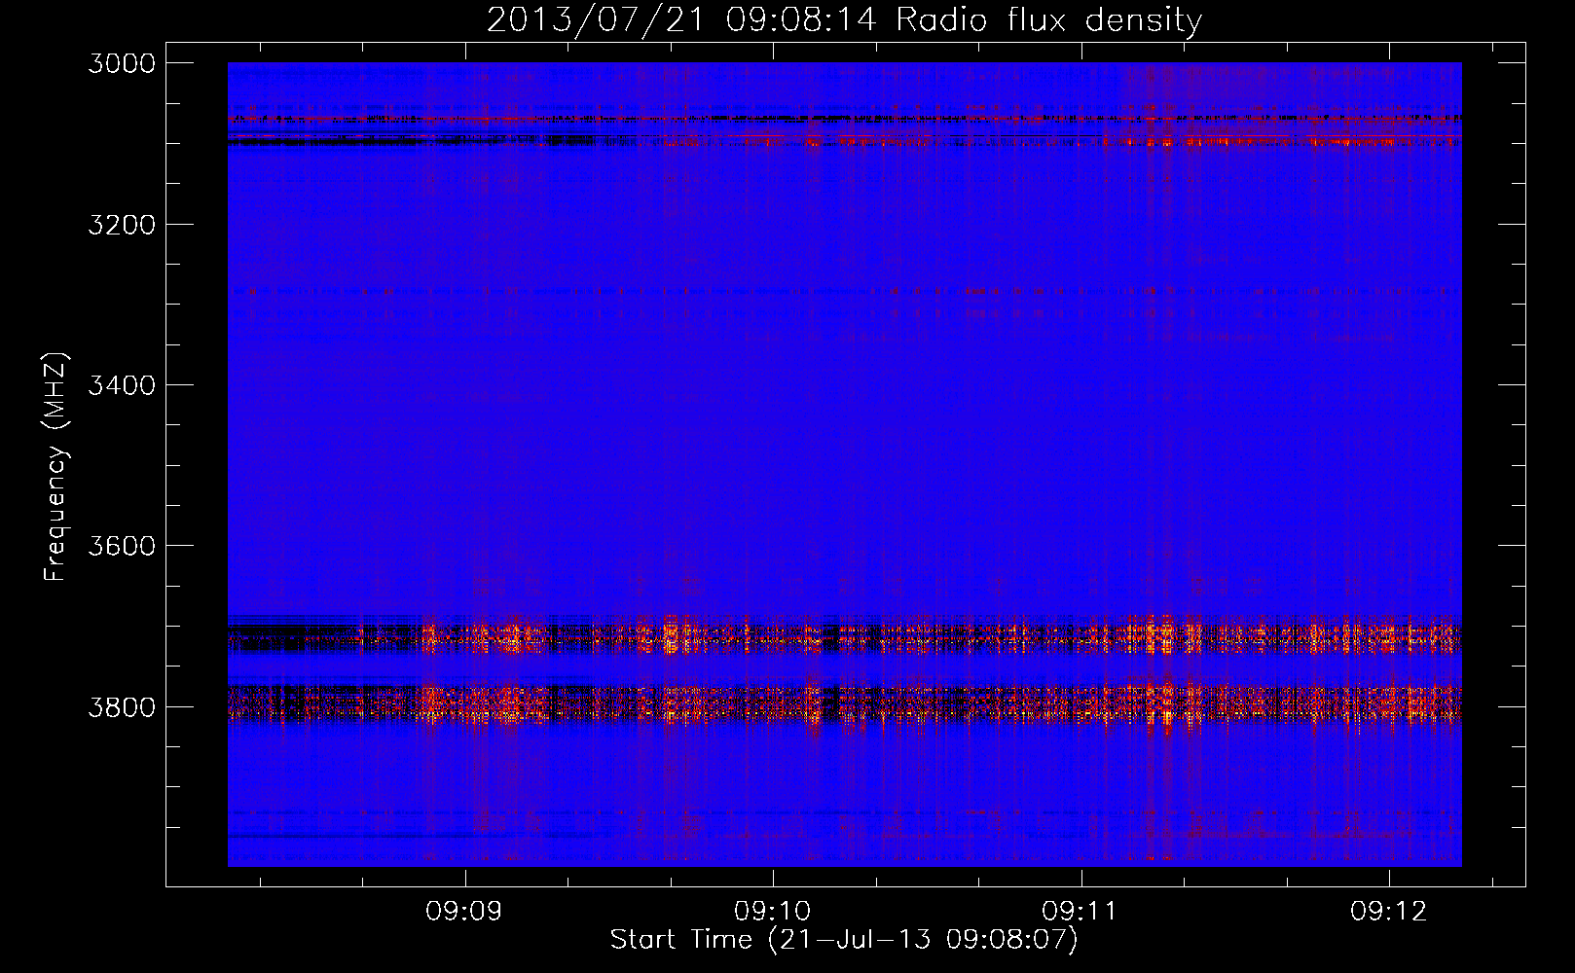Viewport: 1575px width, 973px height.
Task: Click the 'Frequency (MHZ)' axis title
Action: pos(56,467)
